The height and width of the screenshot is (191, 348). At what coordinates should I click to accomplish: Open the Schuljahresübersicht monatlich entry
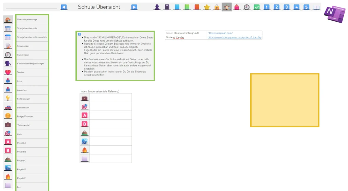(x=32, y=37)
